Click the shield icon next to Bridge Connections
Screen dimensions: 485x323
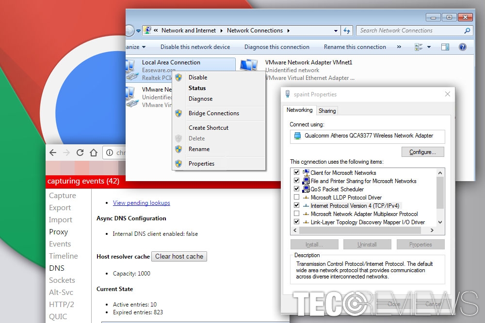pos(178,113)
